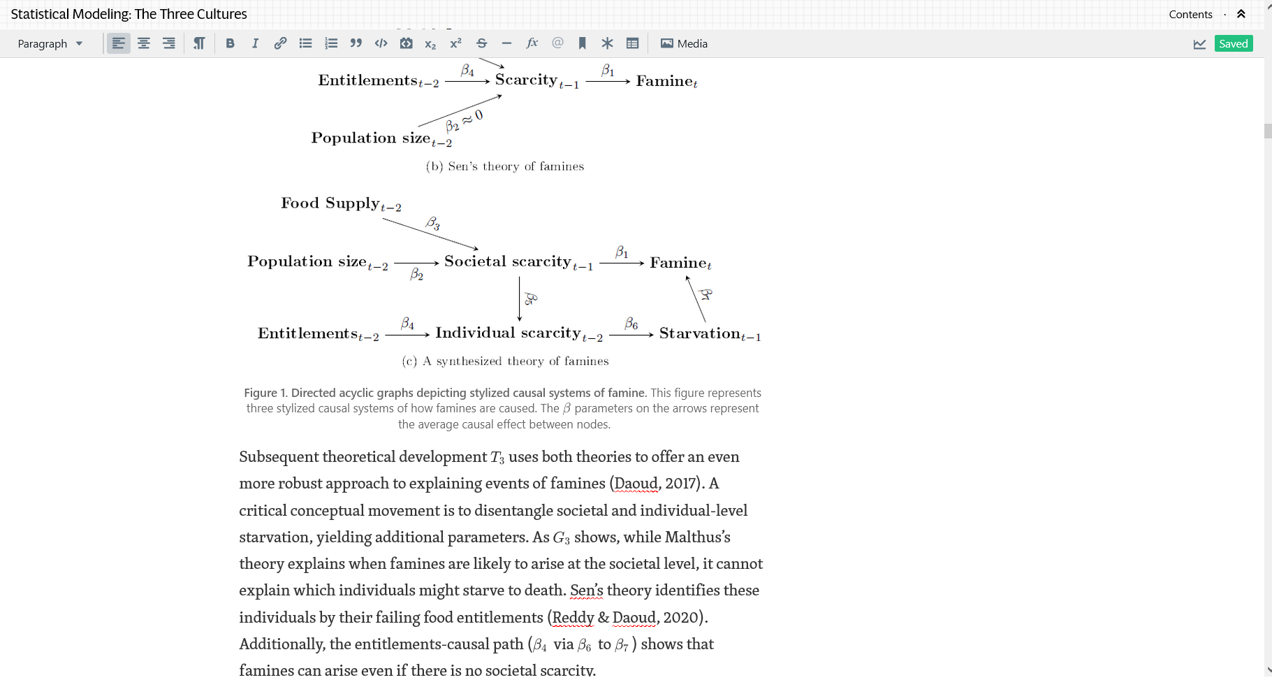
Task: Toggle bold formatting
Action: click(230, 43)
